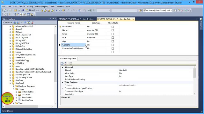Click the Generate Change Script icon
The width and height of the screenshot is (204, 114).
tap(5, 14)
